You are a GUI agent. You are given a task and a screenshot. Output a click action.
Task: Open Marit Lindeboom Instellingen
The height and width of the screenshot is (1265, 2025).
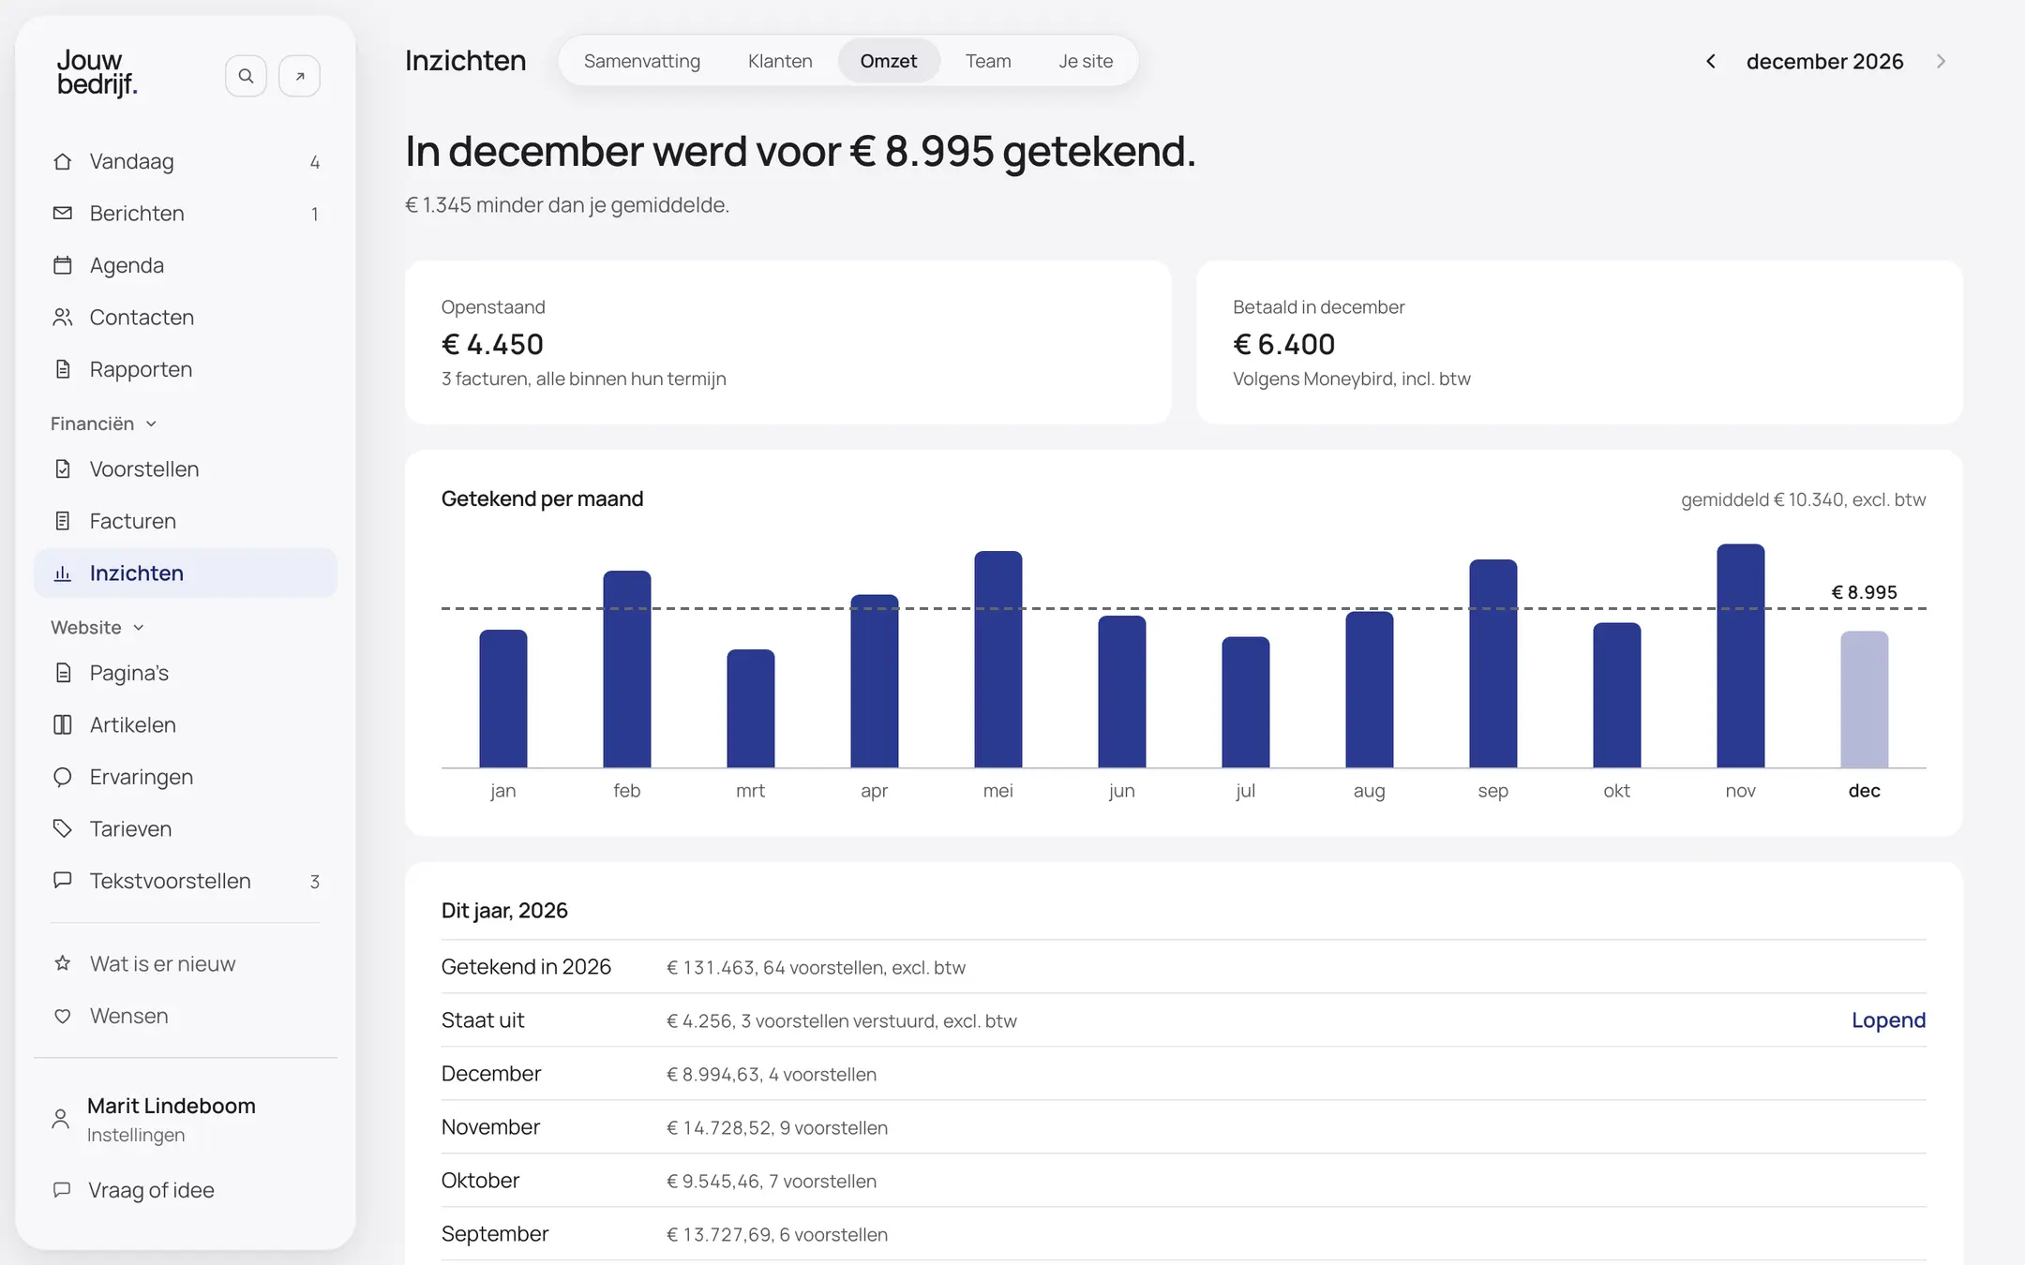[x=186, y=1120]
